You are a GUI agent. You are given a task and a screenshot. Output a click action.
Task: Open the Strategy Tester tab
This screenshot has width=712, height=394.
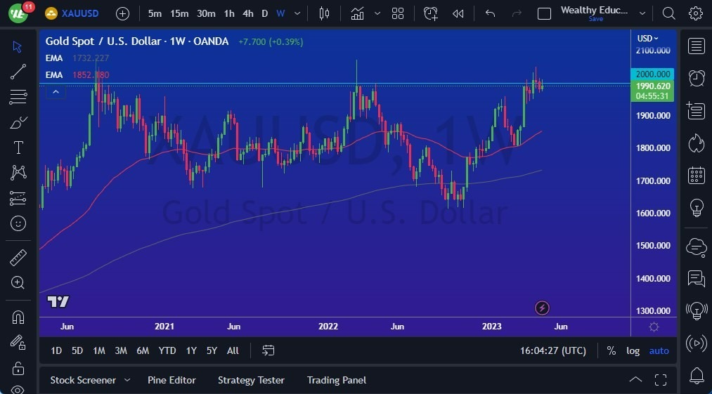[251, 380]
